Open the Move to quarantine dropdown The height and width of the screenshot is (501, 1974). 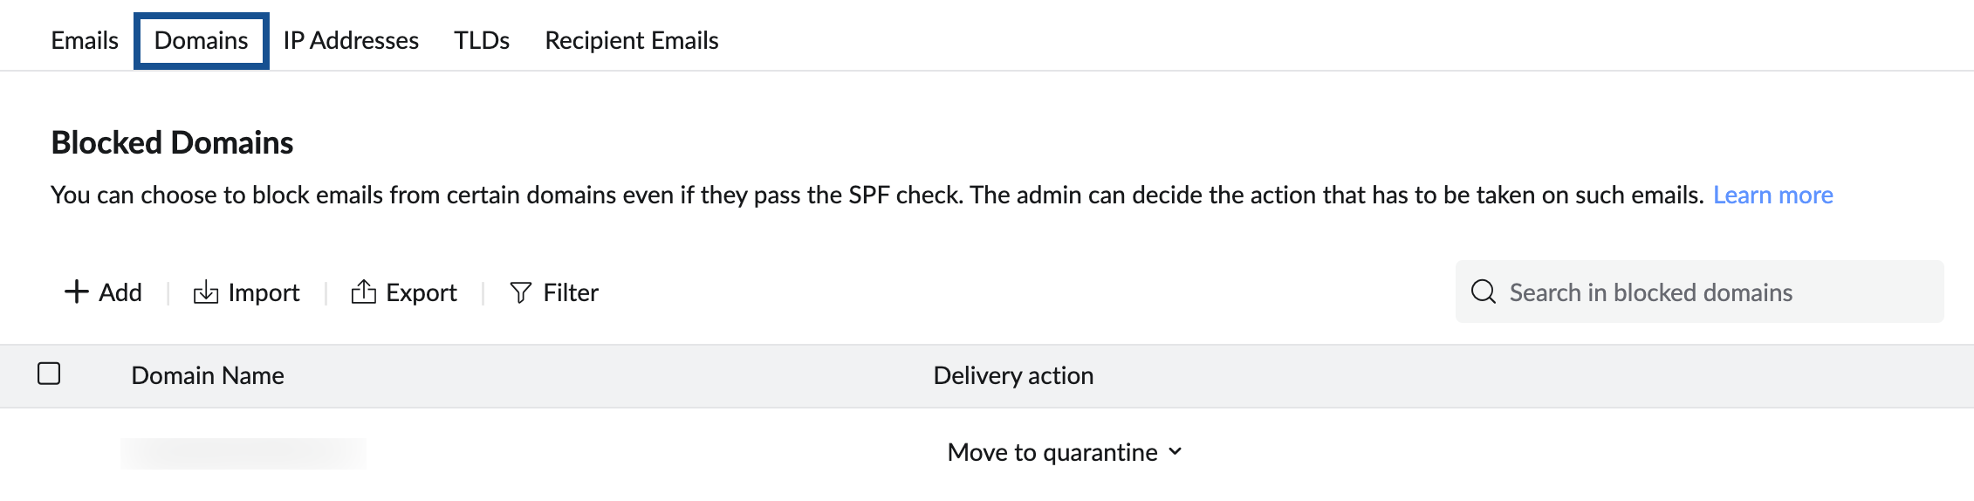click(1065, 452)
